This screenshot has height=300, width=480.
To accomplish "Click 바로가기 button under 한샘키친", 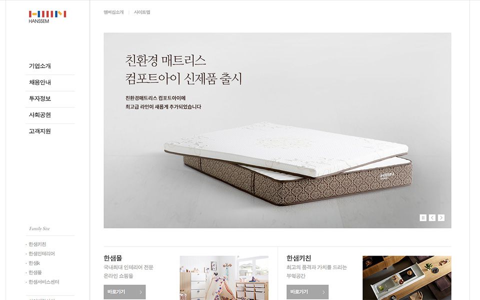I will click(307, 292).
